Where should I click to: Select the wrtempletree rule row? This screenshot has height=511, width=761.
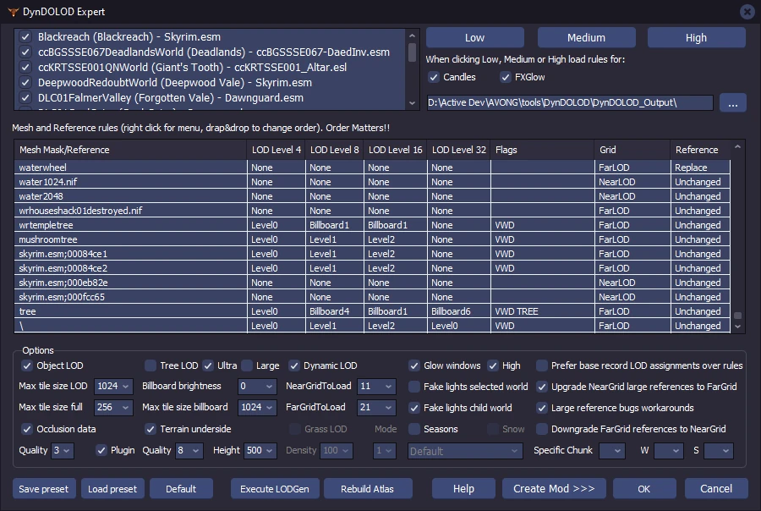pos(372,225)
